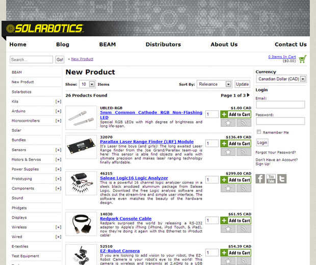Open the Saleae Logic16 Logic Analyzer link
The height and width of the screenshot is (265, 316).
(134, 178)
